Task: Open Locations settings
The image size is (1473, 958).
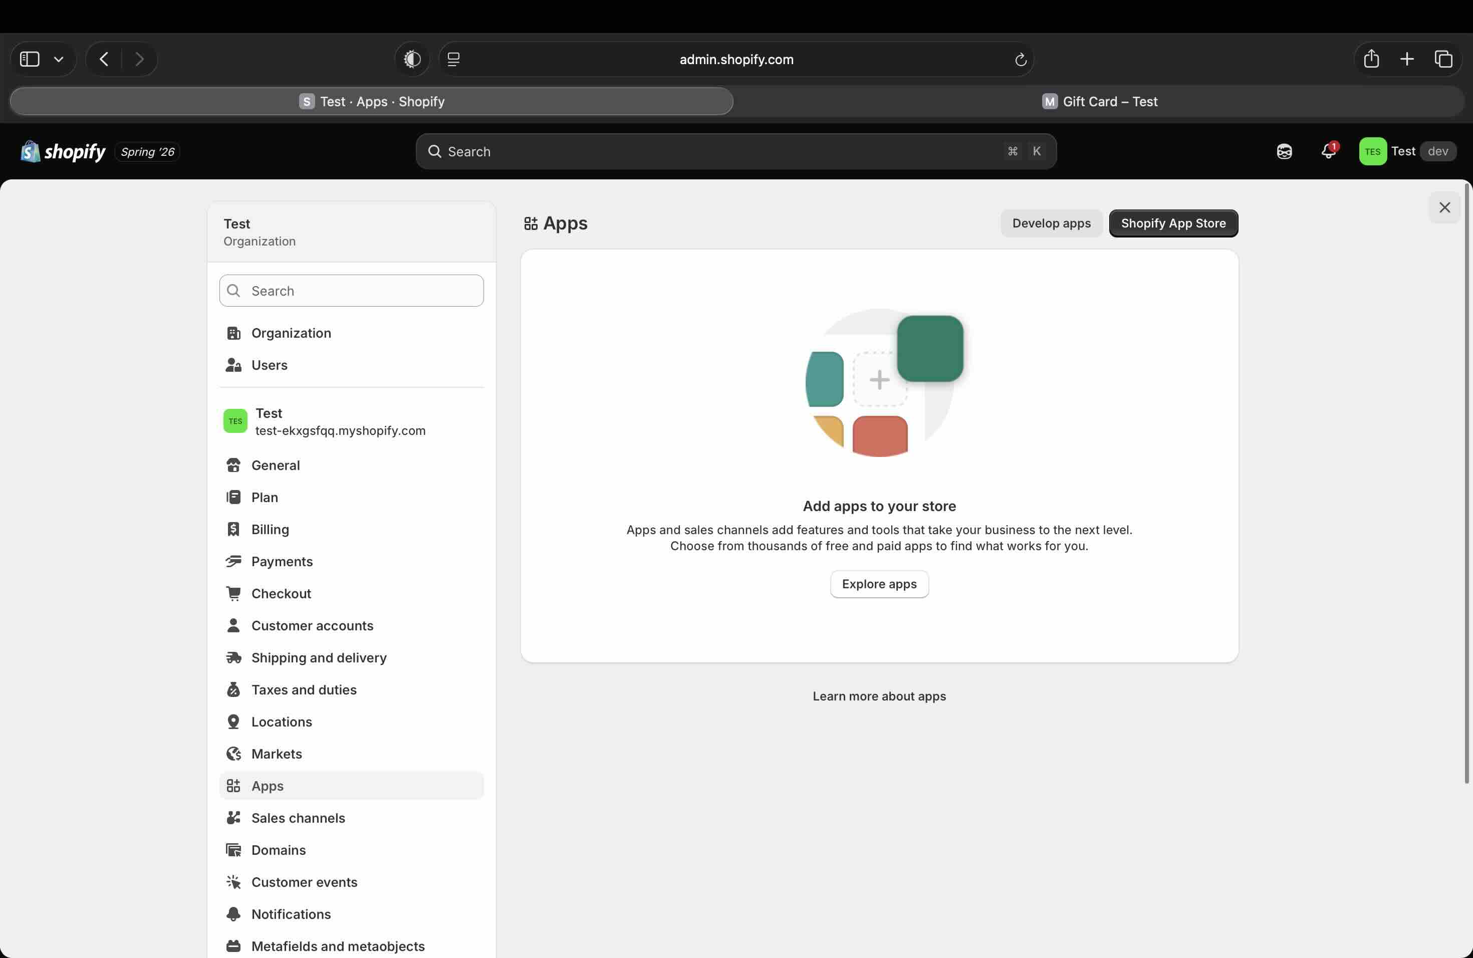Action: pos(352,722)
